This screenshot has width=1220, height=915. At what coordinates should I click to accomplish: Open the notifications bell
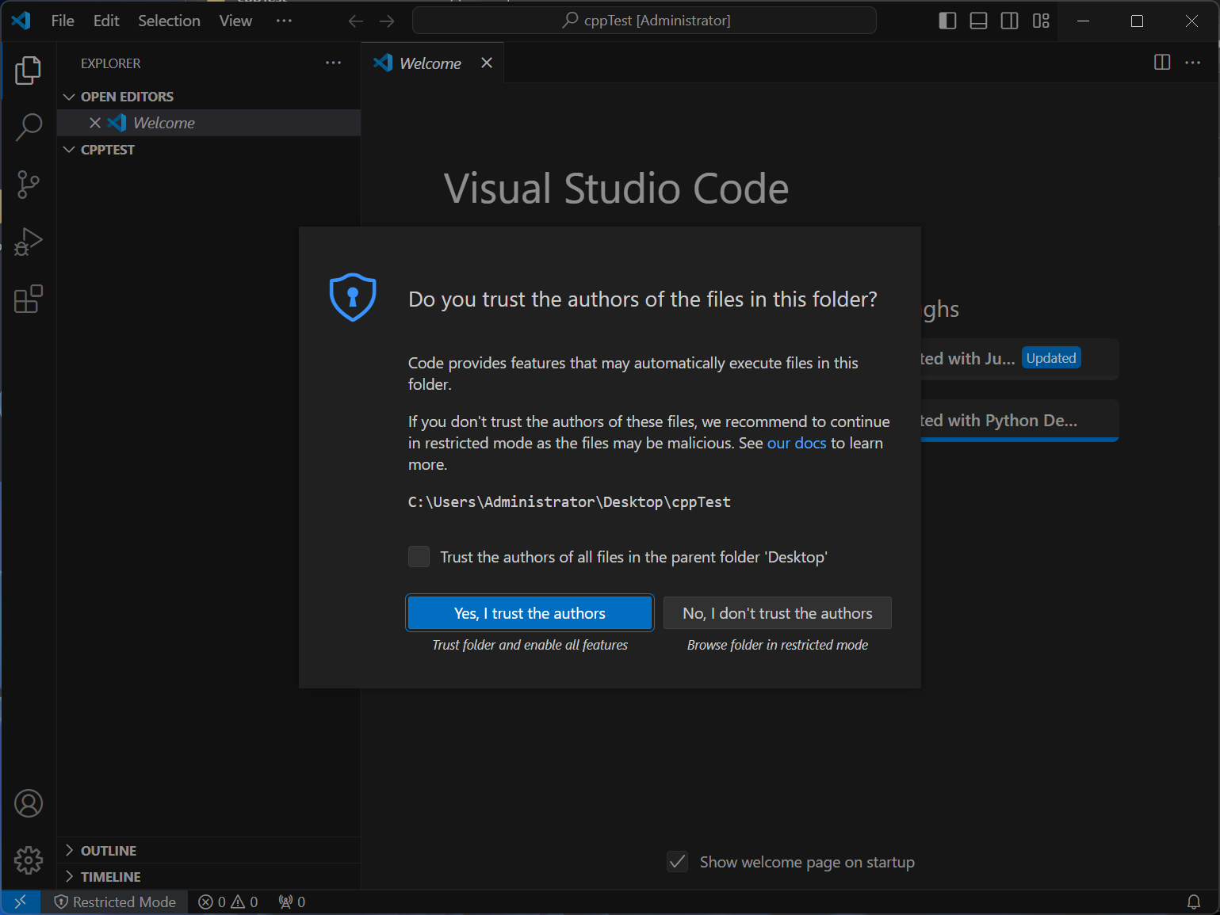(1193, 902)
